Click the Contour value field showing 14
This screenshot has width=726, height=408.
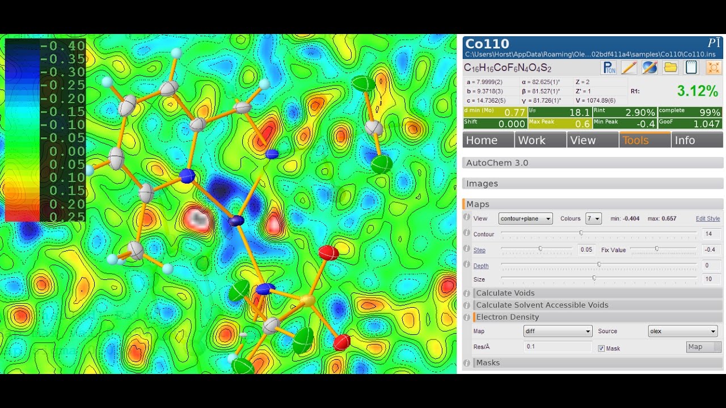pos(711,234)
